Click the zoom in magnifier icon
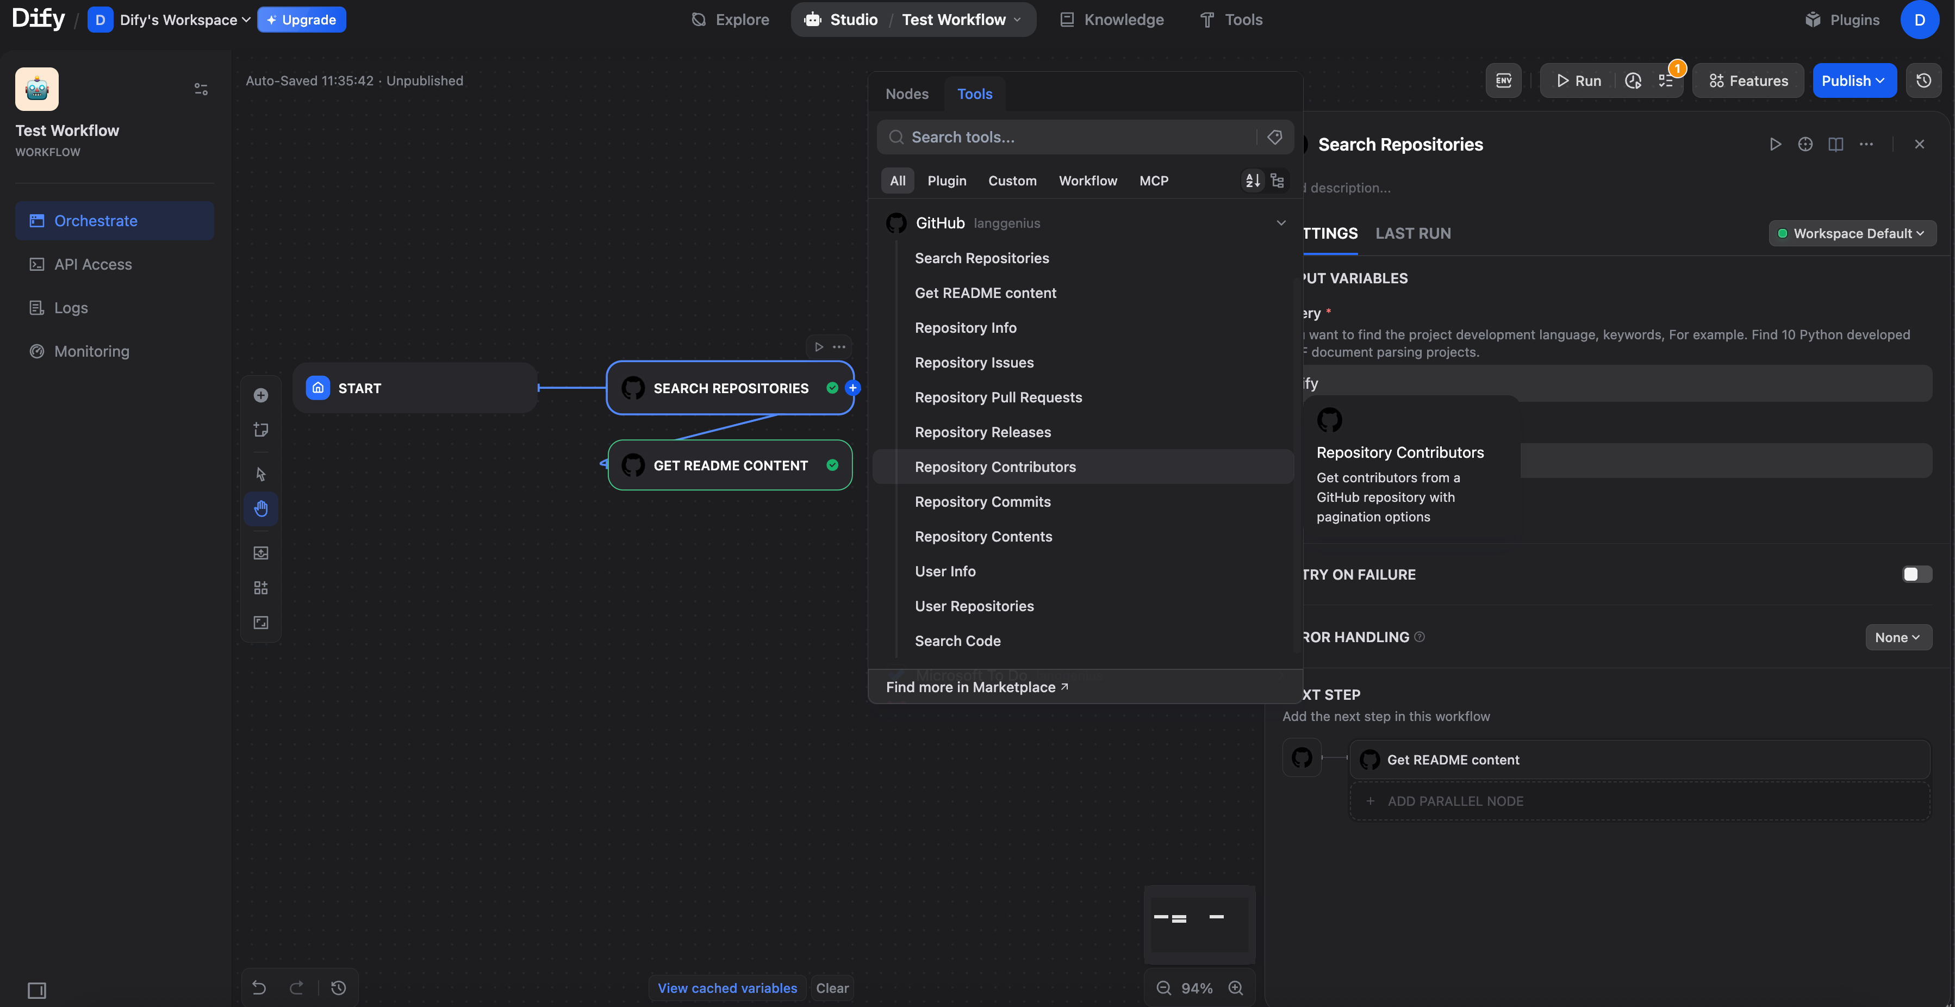 (1236, 987)
